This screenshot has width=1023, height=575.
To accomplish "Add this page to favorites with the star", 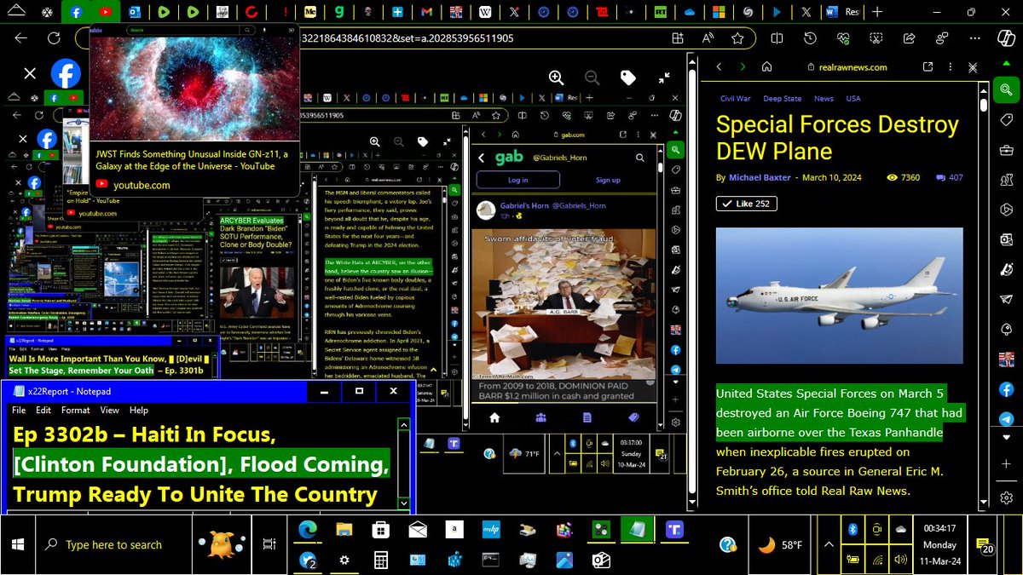I will (737, 38).
